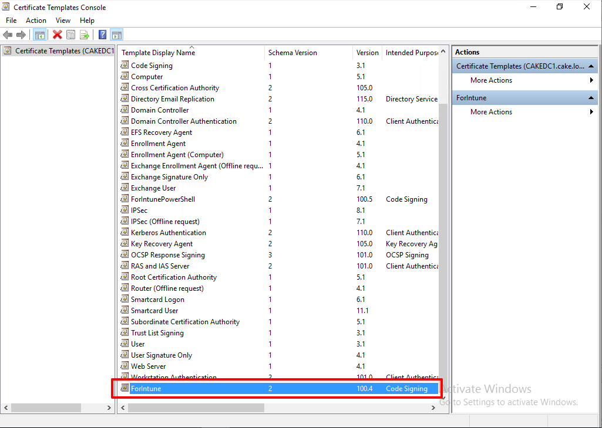602x428 pixels.
Task: Open the Help menu
Action: pyautogui.click(x=87, y=21)
